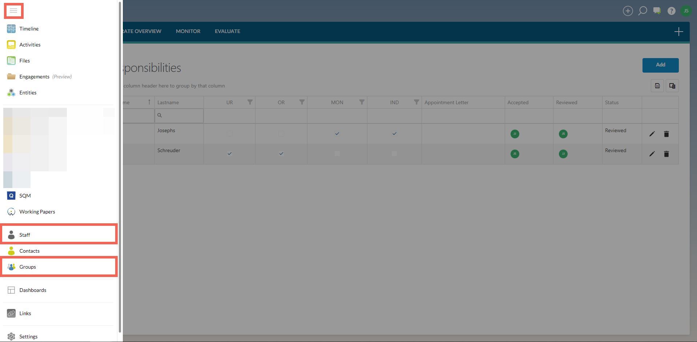The height and width of the screenshot is (342, 697).
Task: Open the help question mark icon
Action: [672, 11]
